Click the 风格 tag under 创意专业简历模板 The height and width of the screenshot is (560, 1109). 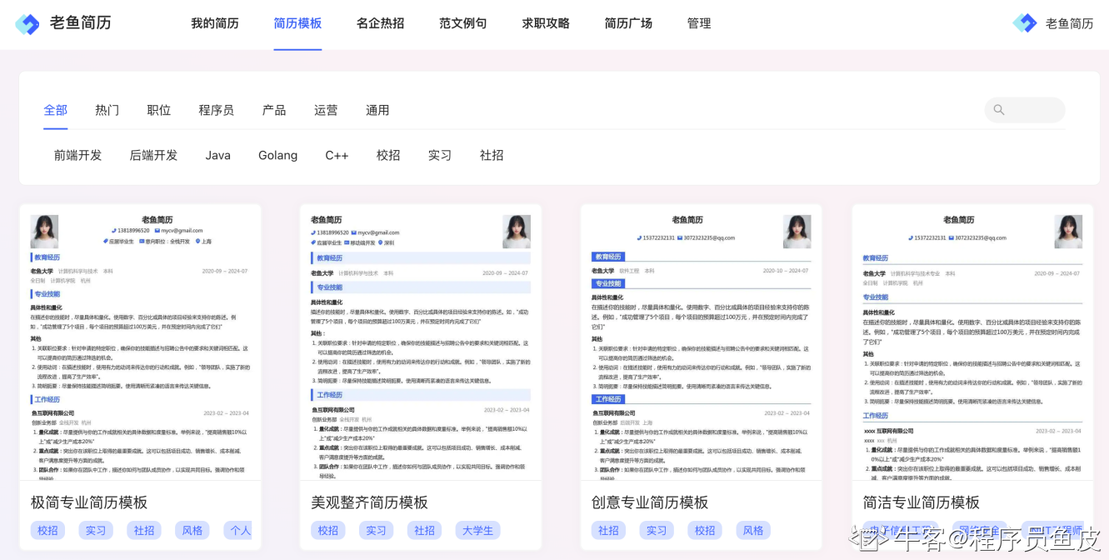point(753,530)
